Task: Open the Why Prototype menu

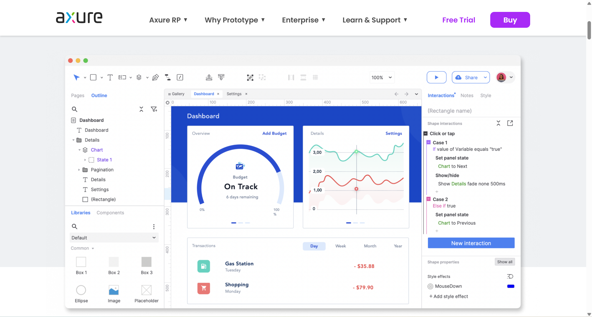Action: pos(235,20)
